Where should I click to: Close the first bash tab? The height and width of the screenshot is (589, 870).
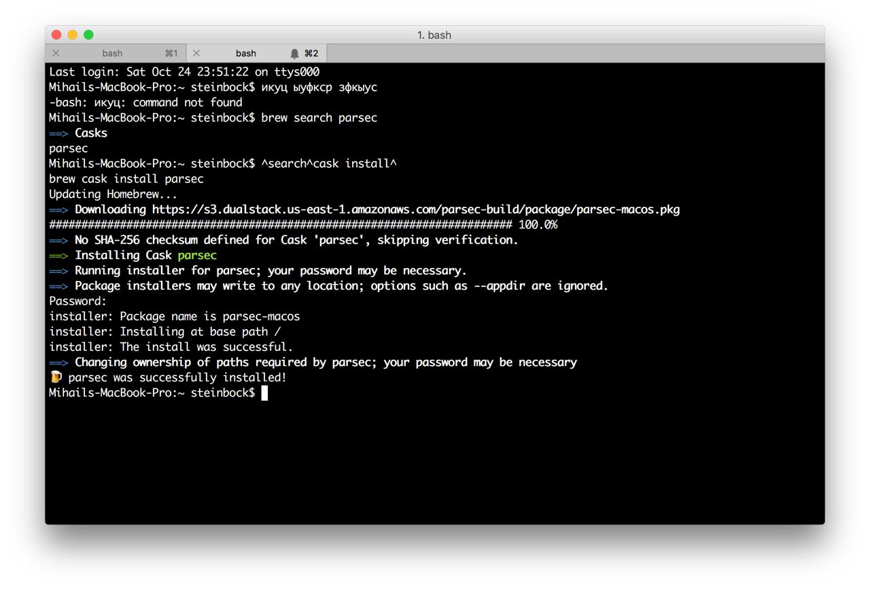56,53
